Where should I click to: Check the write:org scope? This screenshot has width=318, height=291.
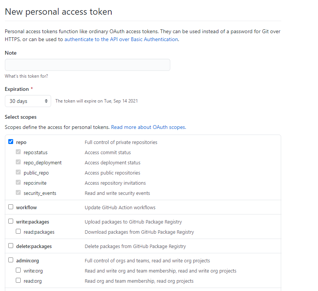18,270
